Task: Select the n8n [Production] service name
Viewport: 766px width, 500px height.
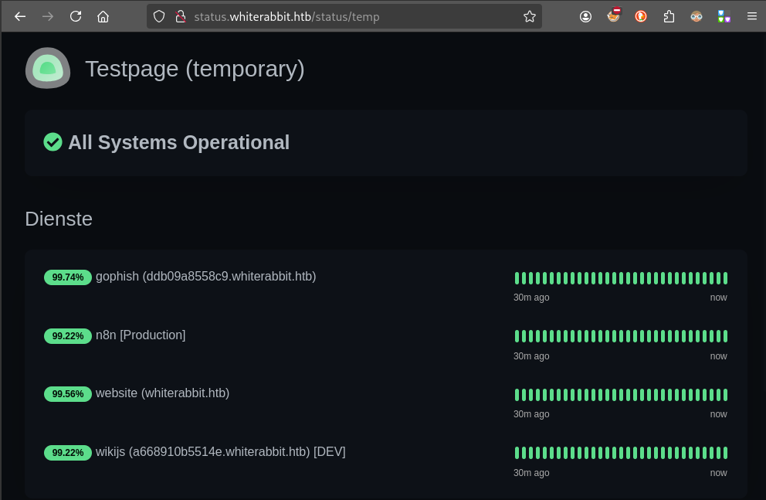Action: click(140, 335)
